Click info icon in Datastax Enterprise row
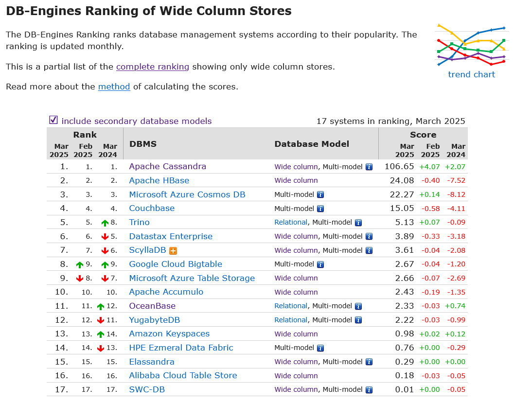Viewport: 513px width, 403px height. (369, 236)
